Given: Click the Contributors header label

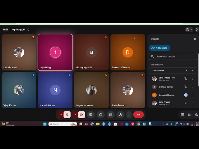Looking at the screenshot, I should pyautogui.click(x=158, y=70).
